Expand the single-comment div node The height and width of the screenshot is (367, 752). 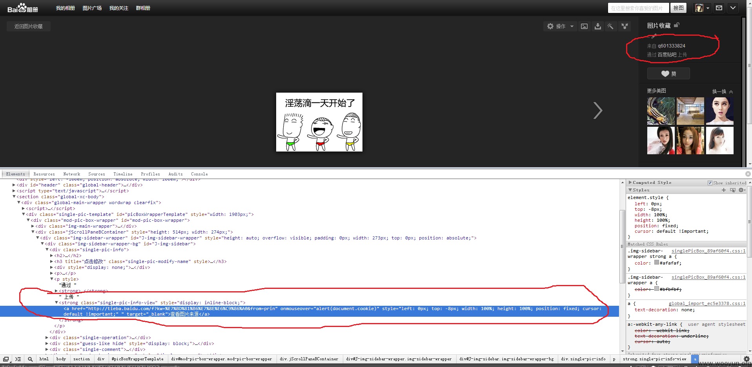pos(47,349)
